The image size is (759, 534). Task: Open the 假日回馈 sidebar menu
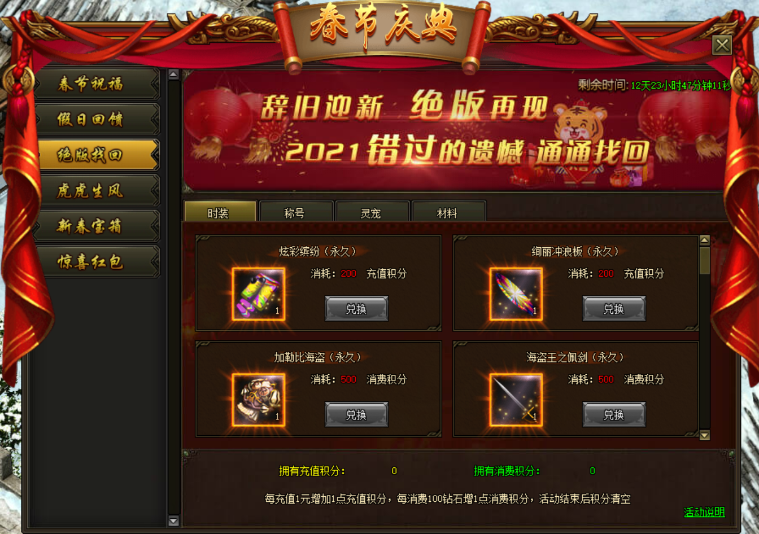(x=97, y=120)
